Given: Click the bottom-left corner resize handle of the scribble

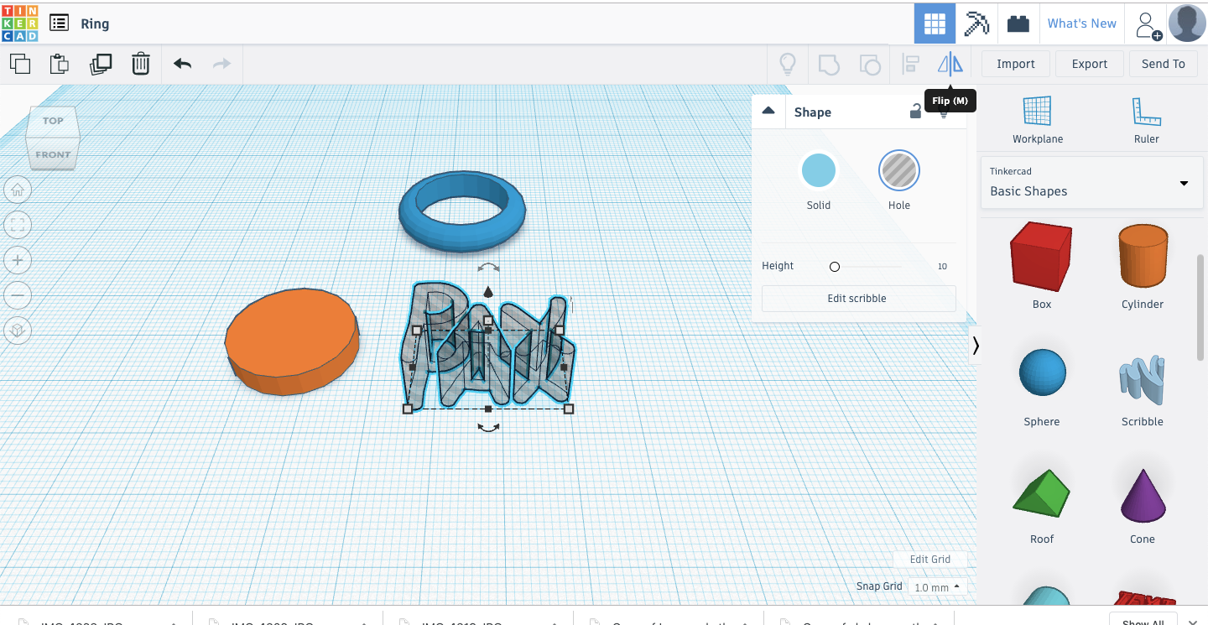Looking at the screenshot, I should pyautogui.click(x=408, y=409).
